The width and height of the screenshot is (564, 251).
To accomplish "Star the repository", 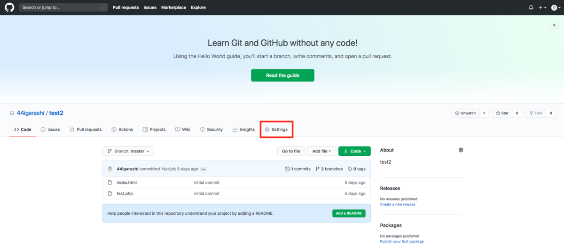I will click(502, 113).
